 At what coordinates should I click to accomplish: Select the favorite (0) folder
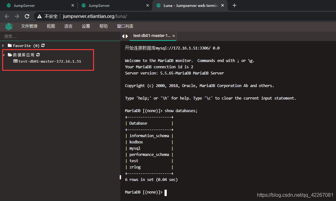pos(26,46)
